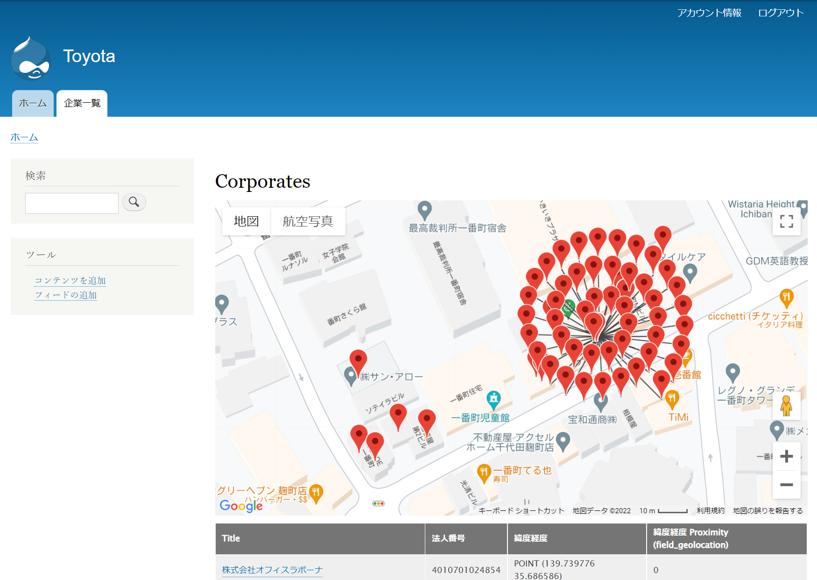This screenshot has height=580, width=817.
Task: Click レグノ・グラン一番町タワー place pin
Action: click(x=733, y=374)
